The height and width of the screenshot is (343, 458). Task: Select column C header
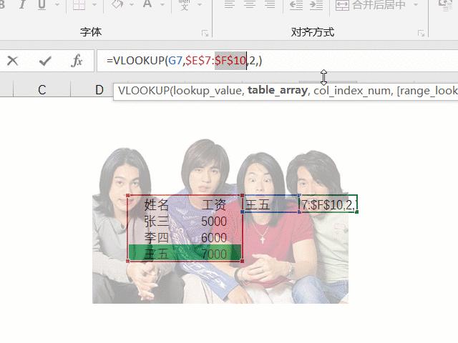pos(42,89)
